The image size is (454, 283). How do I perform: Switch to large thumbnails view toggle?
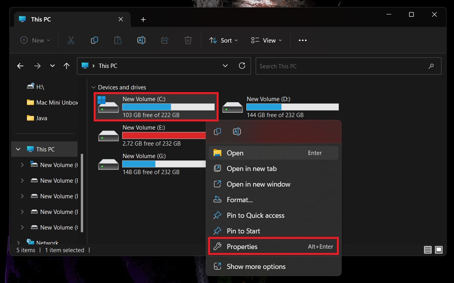click(x=439, y=250)
